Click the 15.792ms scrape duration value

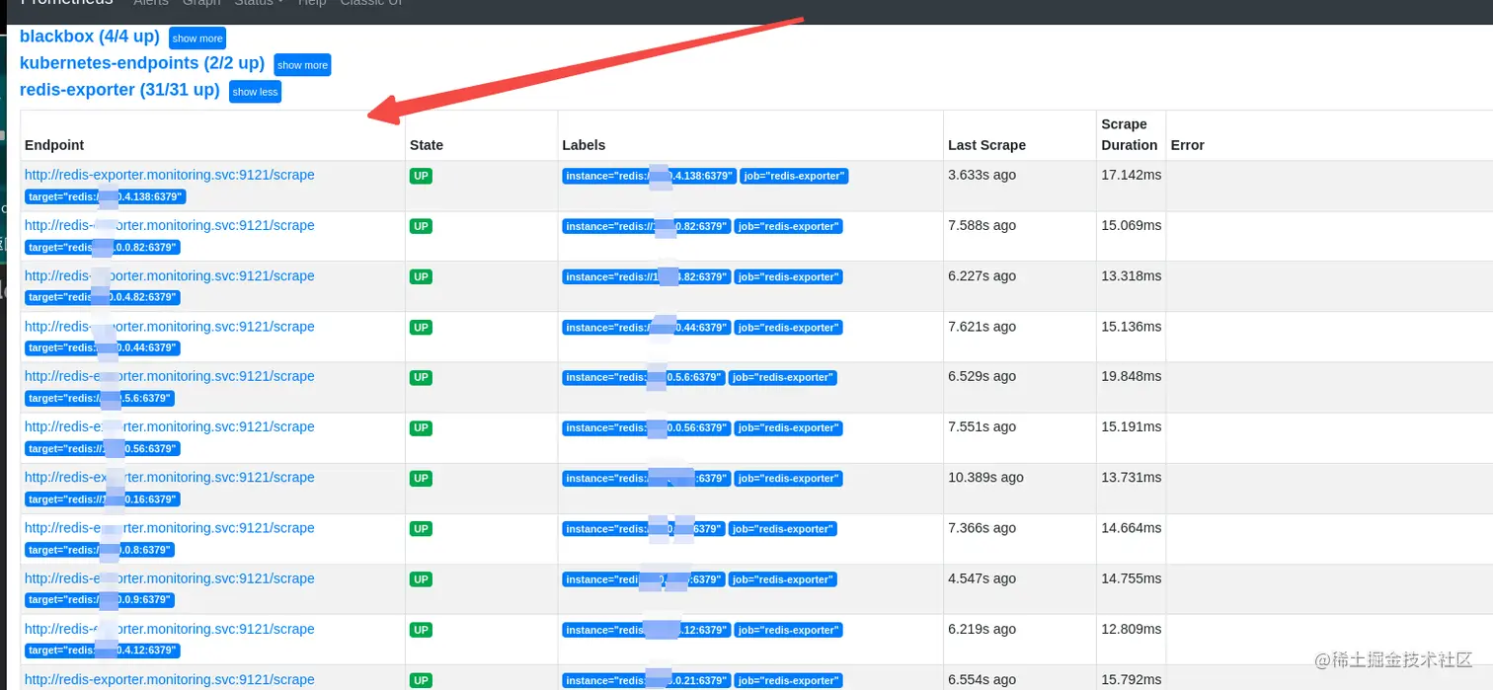[1132, 679]
